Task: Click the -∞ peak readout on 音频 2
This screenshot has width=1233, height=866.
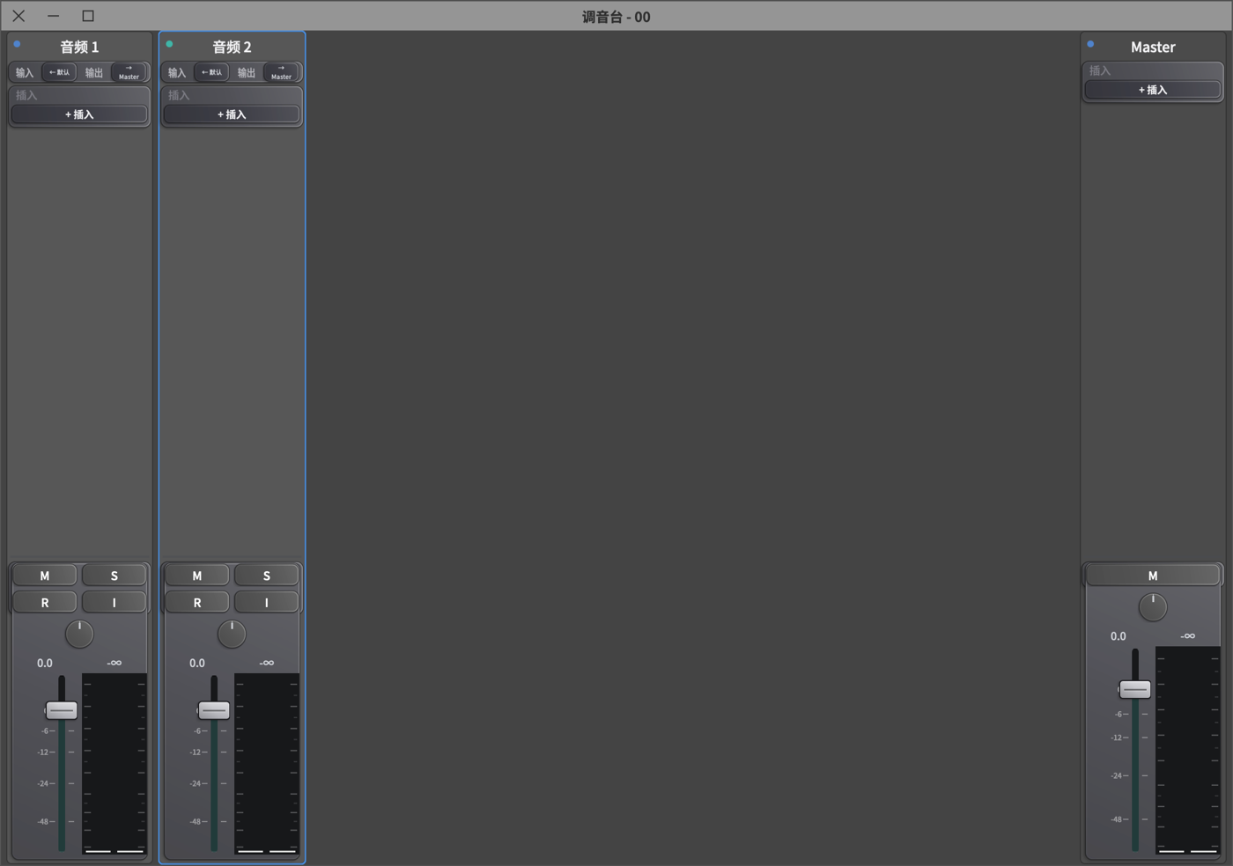Action: pos(267,663)
